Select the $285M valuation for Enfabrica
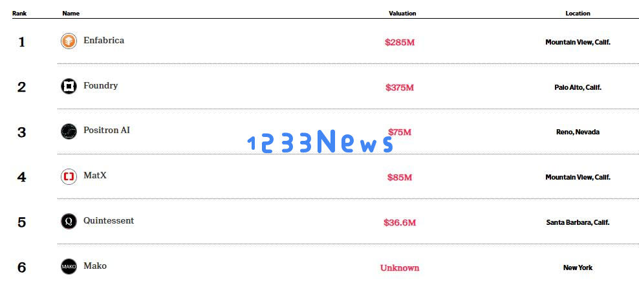The width and height of the screenshot is (639, 283). pos(400,43)
